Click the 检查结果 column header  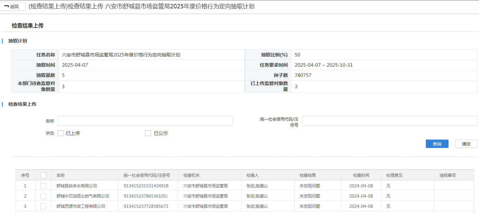click(x=318, y=175)
